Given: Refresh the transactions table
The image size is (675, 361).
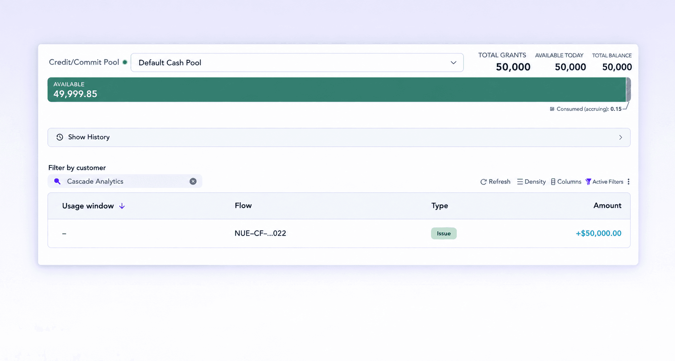Looking at the screenshot, I should tap(495, 182).
